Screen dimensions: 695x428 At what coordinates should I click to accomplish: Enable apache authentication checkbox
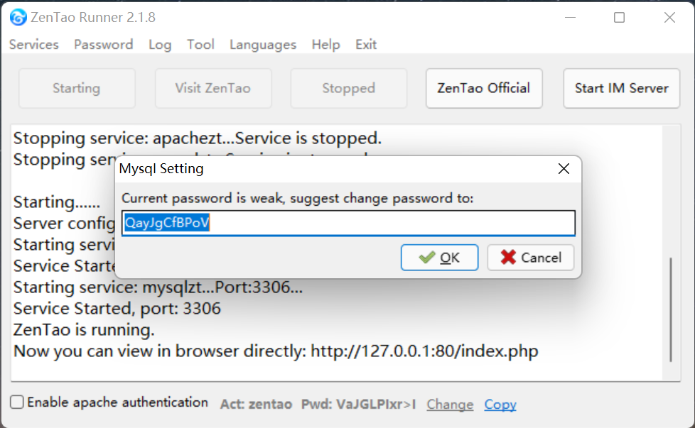(17, 402)
